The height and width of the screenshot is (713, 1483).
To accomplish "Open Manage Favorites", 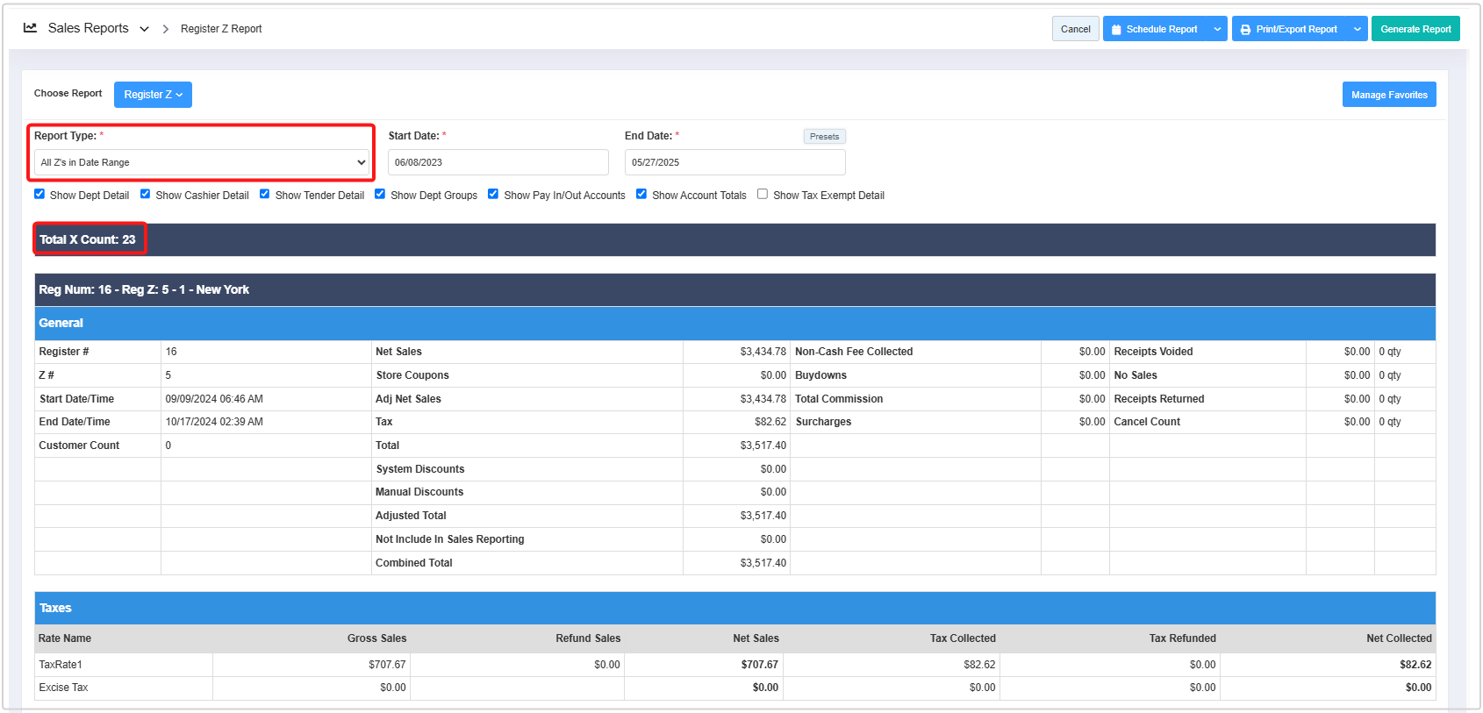I will click(x=1388, y=95).
